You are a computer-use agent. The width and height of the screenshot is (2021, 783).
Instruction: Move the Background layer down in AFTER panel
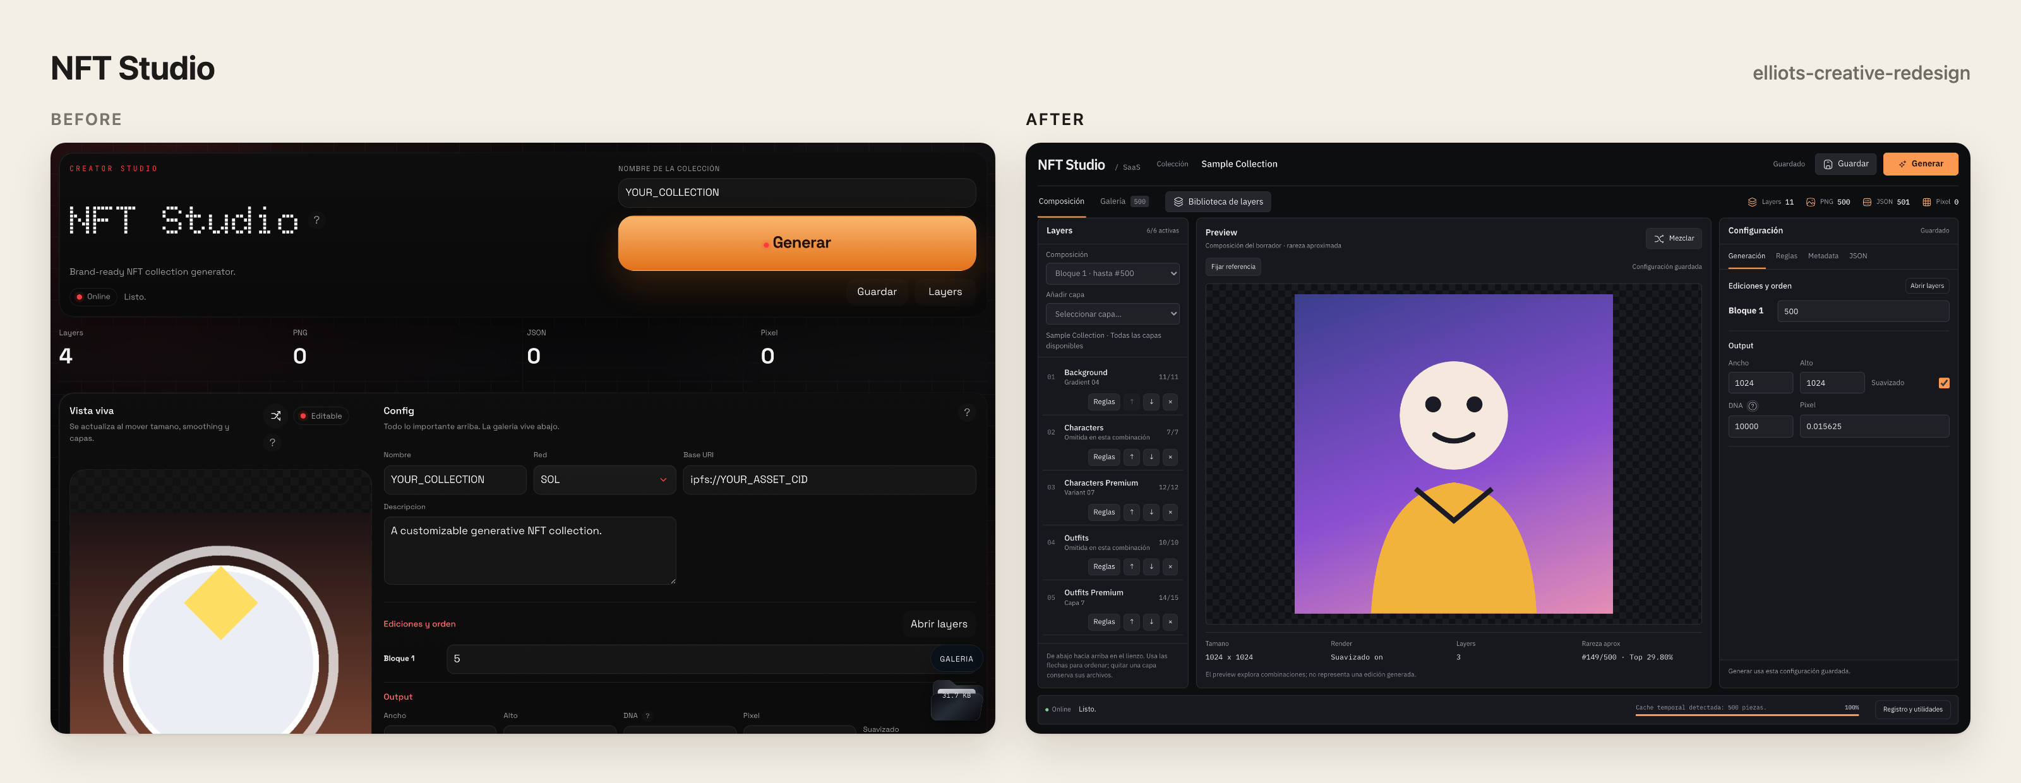coord(1151,402)
